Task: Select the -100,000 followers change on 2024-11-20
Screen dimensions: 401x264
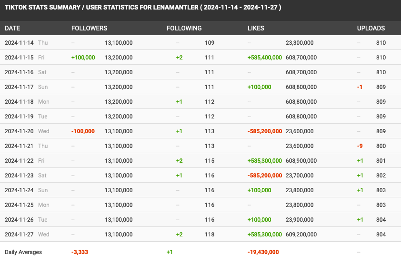Action: click(x=83, y=131)
